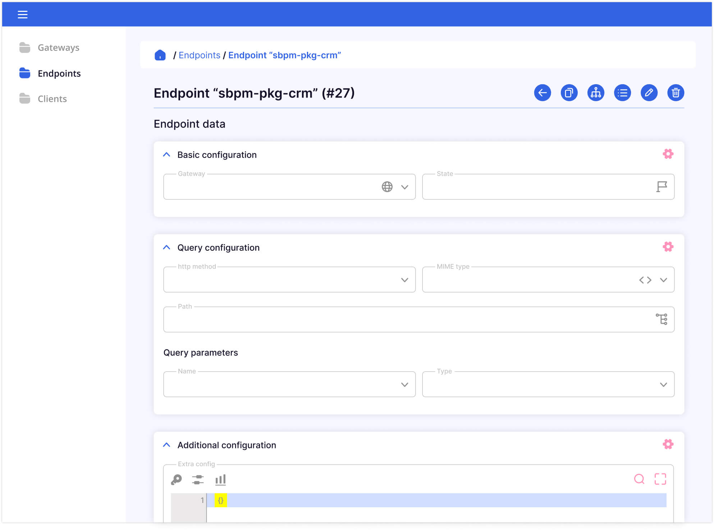714x531 pixels.
Task: Click the list view icon button
Action: 622,93
